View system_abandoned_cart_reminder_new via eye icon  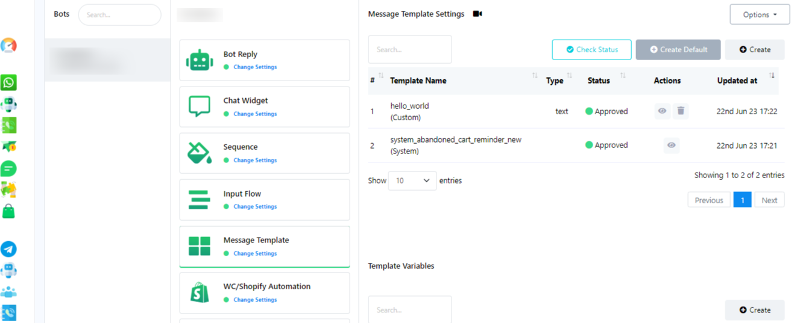tap(671, 145)
